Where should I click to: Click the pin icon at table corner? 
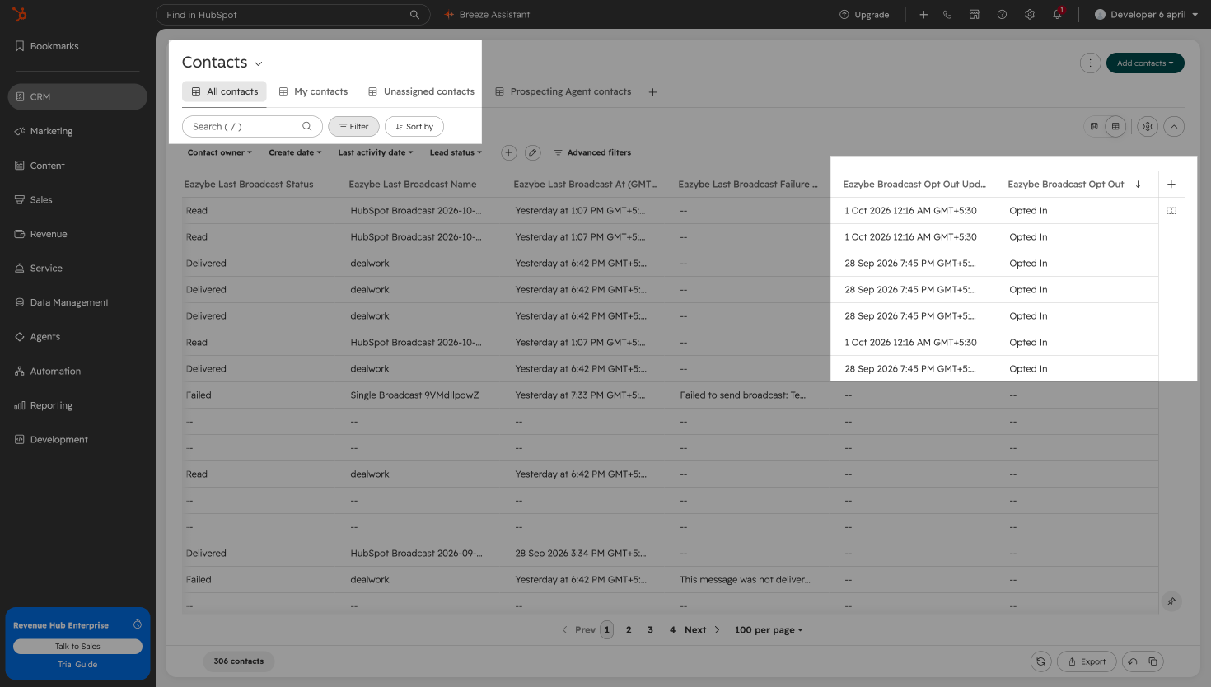pyautogui.click(x=1171, y=601)
